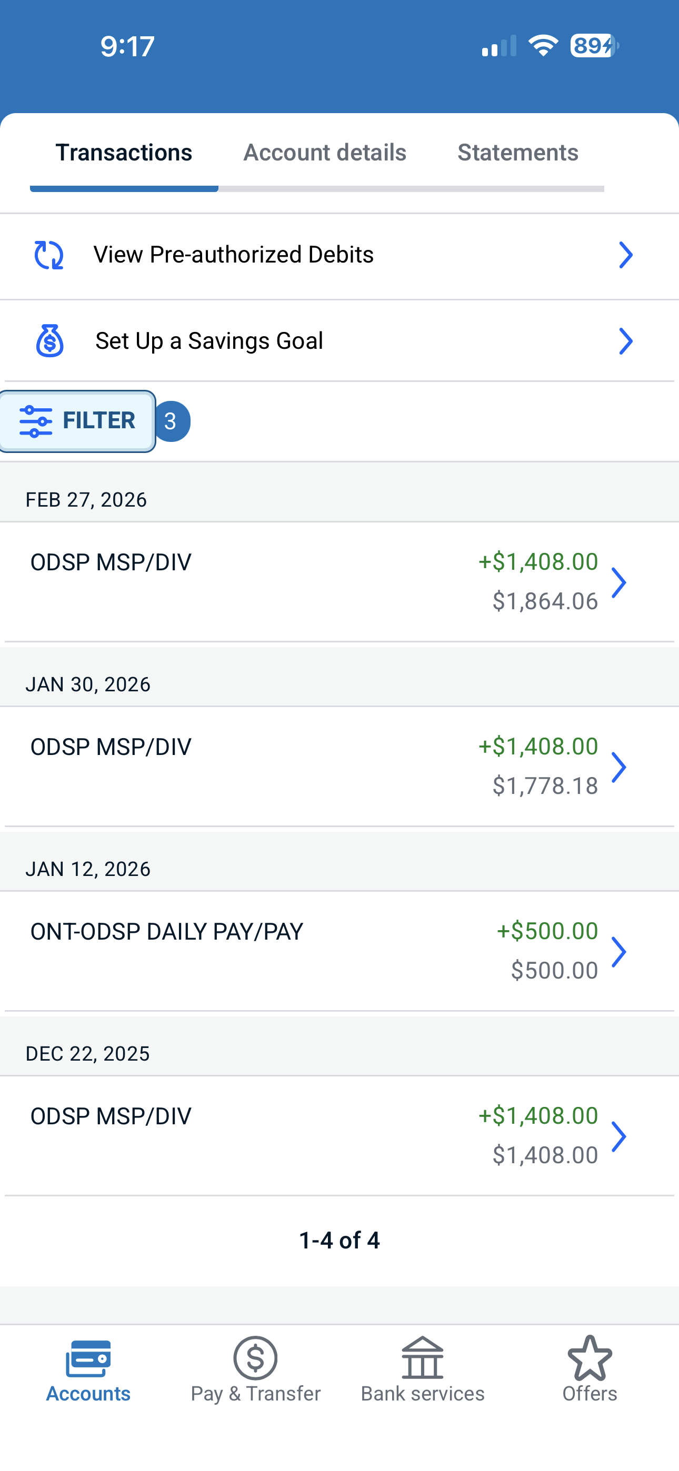
Task: Switch to the Account details tab
Action: pos(325,153)
